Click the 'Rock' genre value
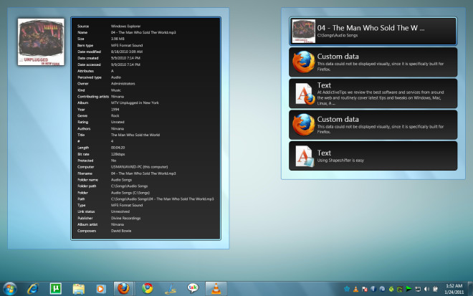This screenshot has width=473, height=296. [115, 116]
